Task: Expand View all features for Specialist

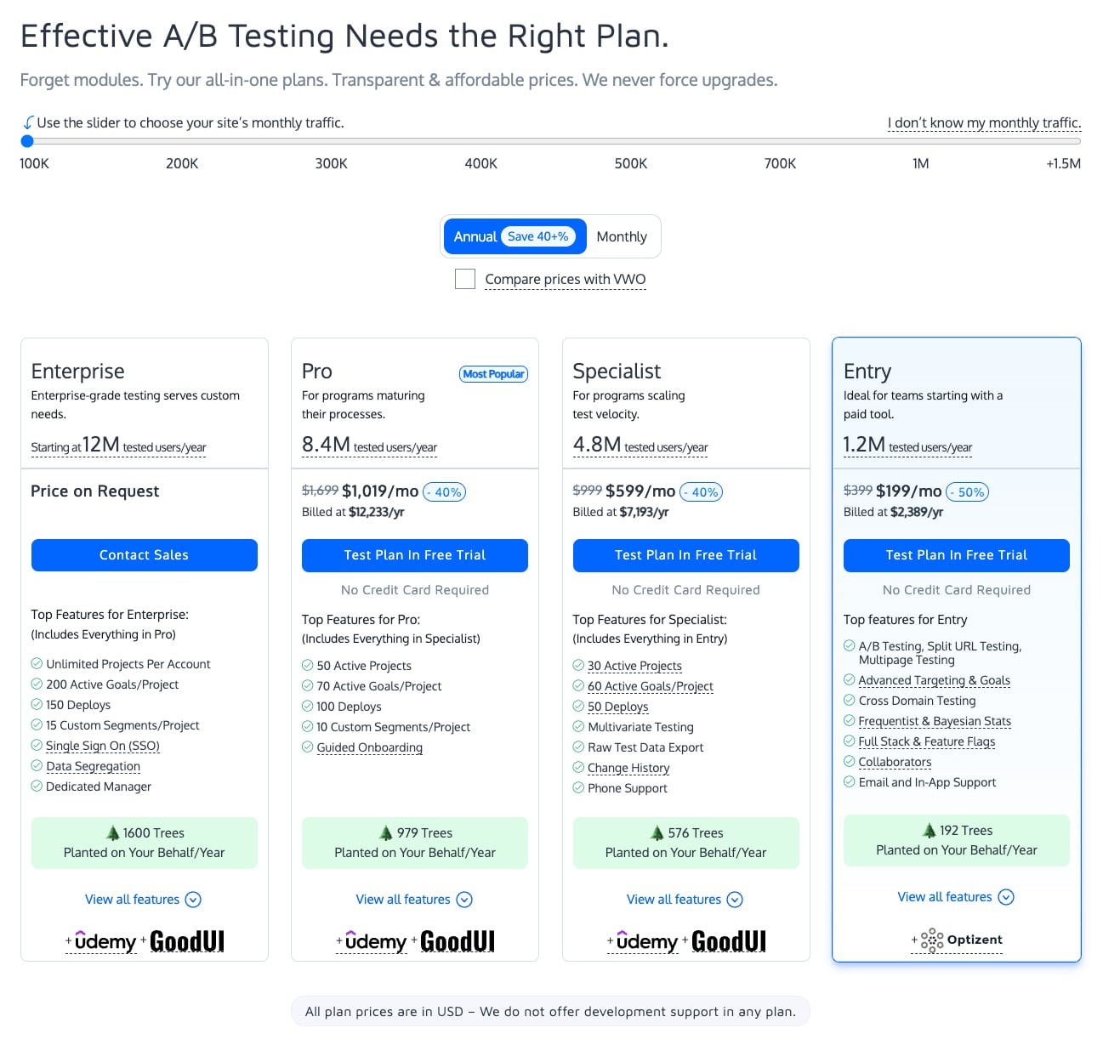Action: [x=685, y=900]
